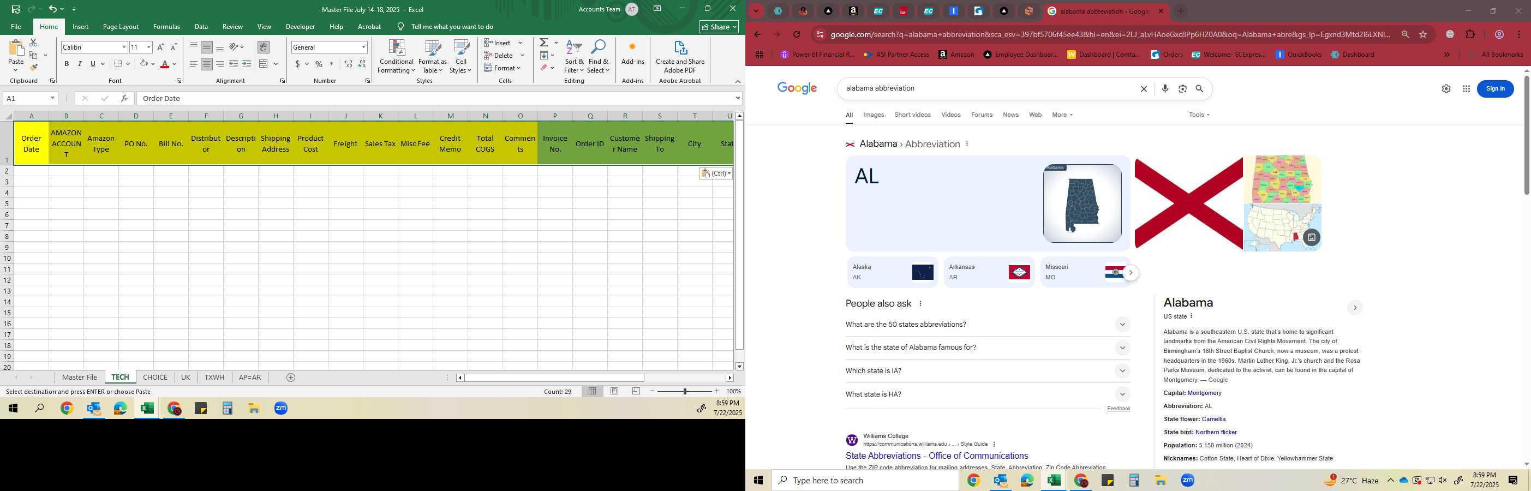Image resolution: width=1531 pixels, height=491 pixels.
Task: Open the Formulas ribbon tab
Action: pyautogui.click(x=166, y=27)
